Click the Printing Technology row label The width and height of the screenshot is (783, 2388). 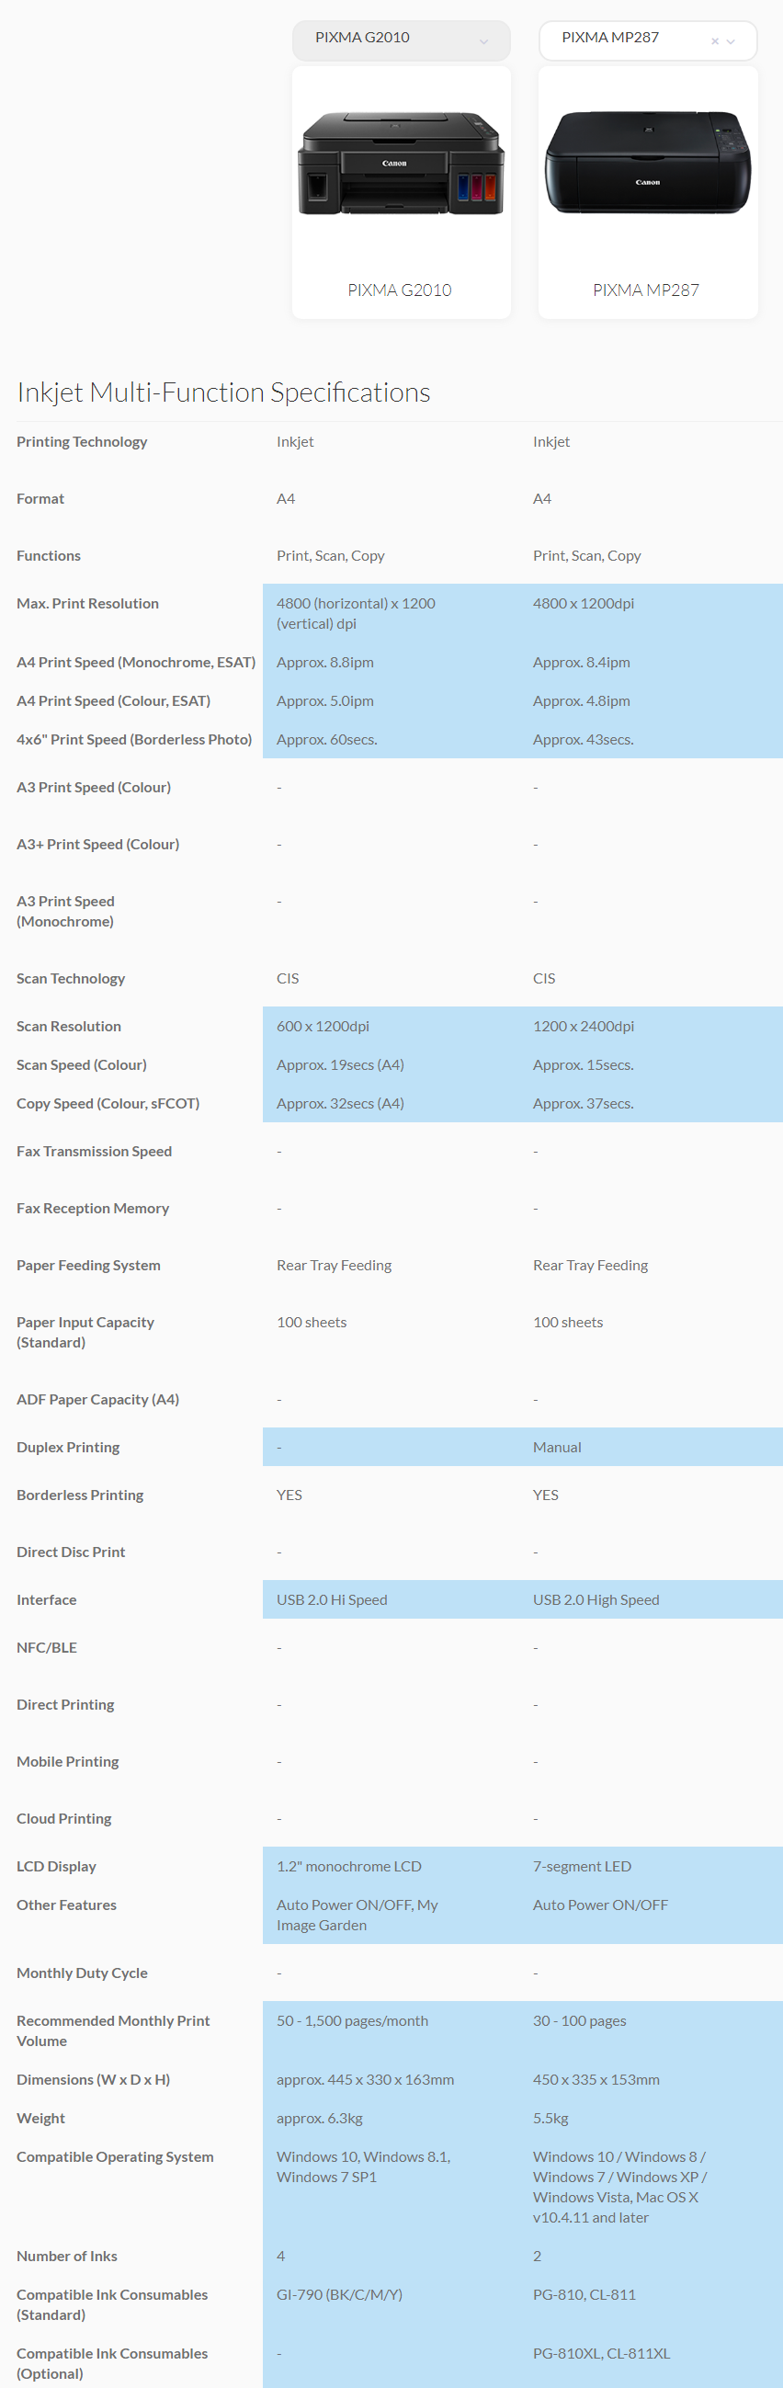(x=82, y=442)
